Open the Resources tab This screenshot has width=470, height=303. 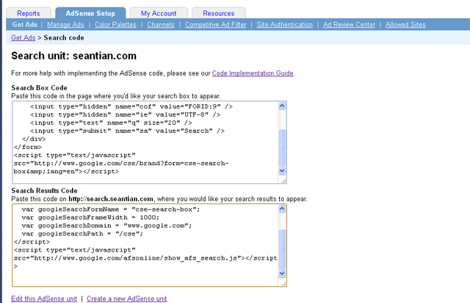(219, 13)
